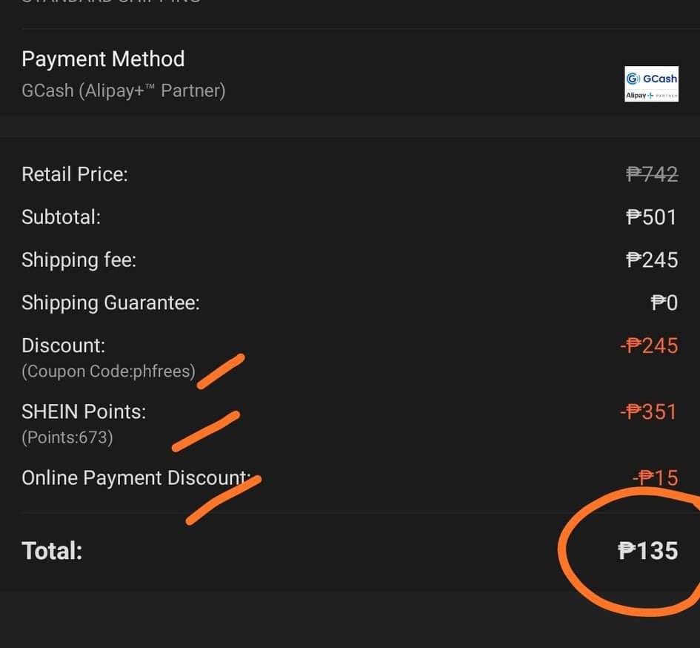Image resolution: width=700 pixels, height=648 pixels.
Task: Open the Payment Method section heading
Action: [x=103, y=59]
